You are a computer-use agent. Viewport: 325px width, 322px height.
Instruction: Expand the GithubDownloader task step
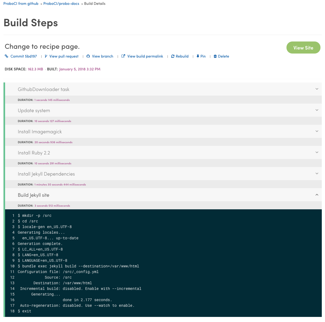(317, 89)
